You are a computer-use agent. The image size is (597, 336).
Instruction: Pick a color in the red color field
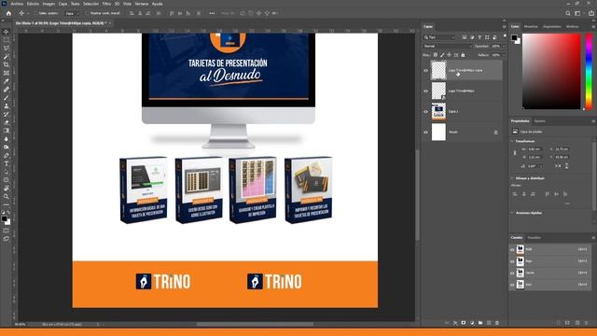[x=551, y=71]
